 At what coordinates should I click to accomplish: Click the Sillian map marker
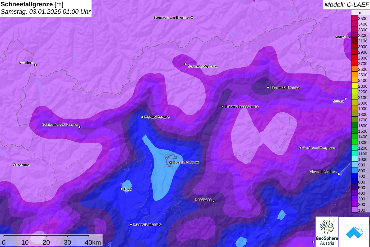click(346, 99)
